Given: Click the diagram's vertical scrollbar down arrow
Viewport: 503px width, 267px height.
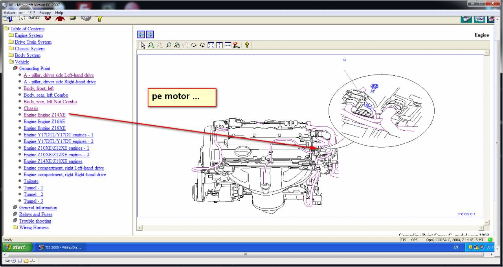Looking at the screenshot, I should pos(486,222).
